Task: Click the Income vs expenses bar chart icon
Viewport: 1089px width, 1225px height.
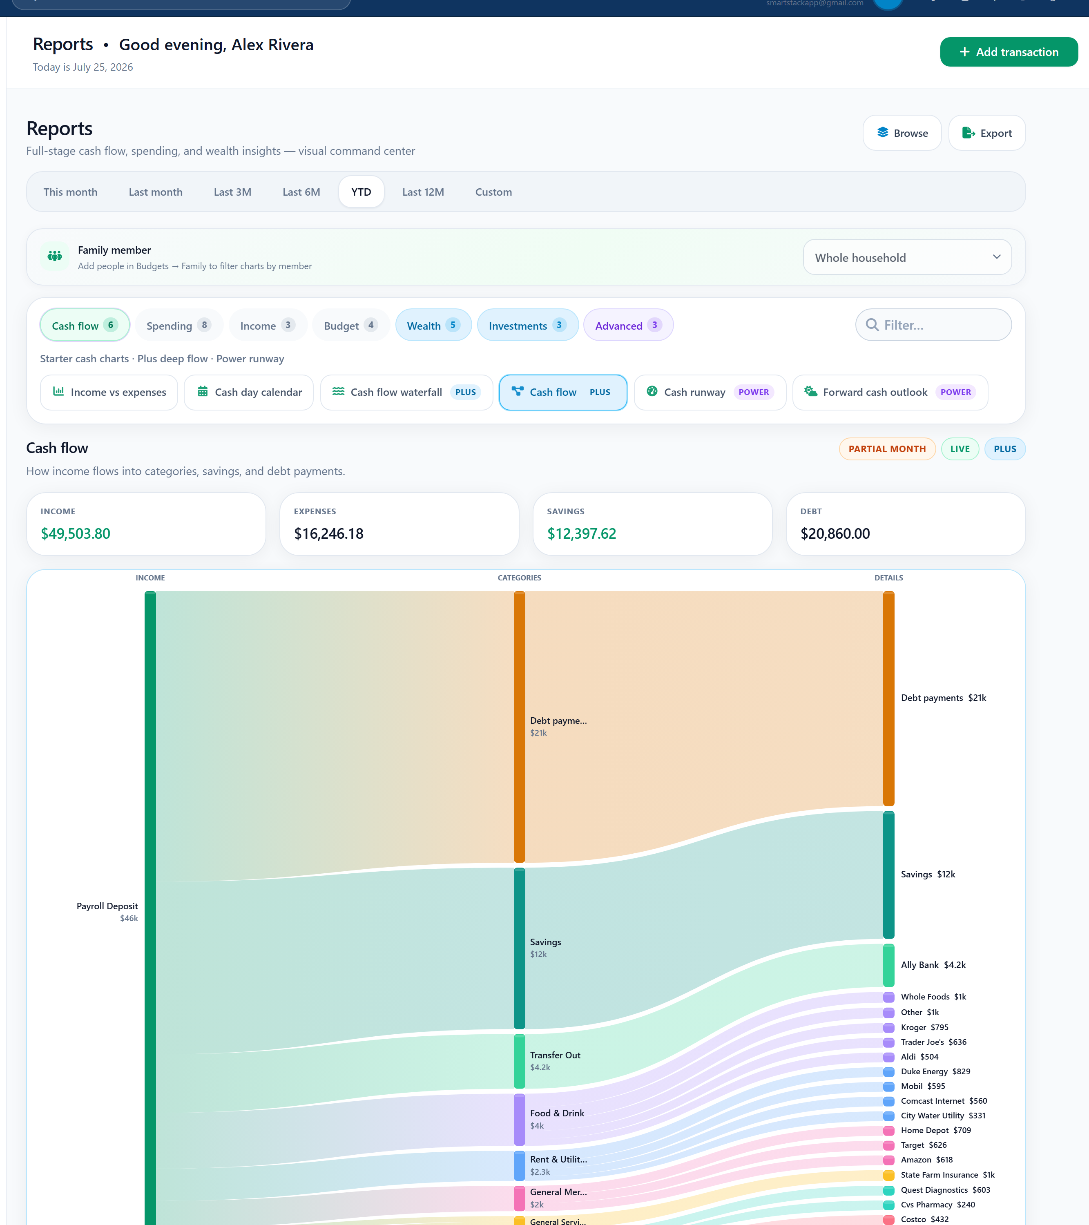Action: tap(59, 391)
